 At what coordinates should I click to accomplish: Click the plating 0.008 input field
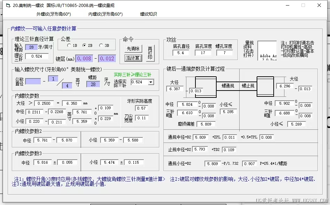[84, 58]
